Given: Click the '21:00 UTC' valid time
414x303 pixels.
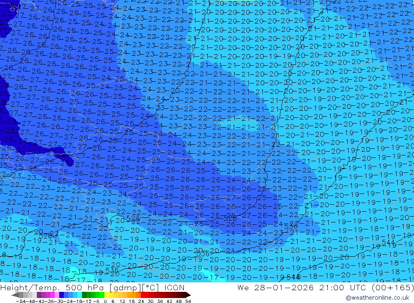Looking at the screenshot, I should pyautogui.click(x=344, y=287).
